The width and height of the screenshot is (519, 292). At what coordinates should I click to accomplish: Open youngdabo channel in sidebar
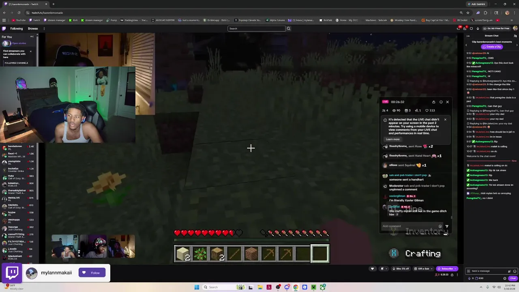tap(19, 162)
